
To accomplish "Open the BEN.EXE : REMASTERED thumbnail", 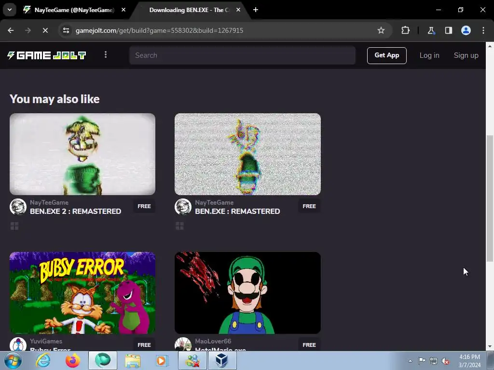I will pyautogui.click(x=247, y=154).
